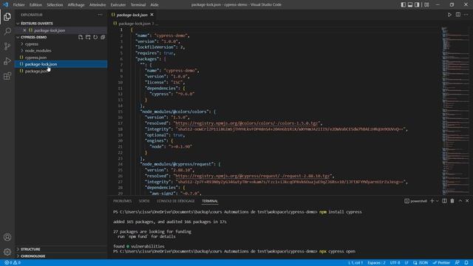Click the Prettier status bar item

441,263
